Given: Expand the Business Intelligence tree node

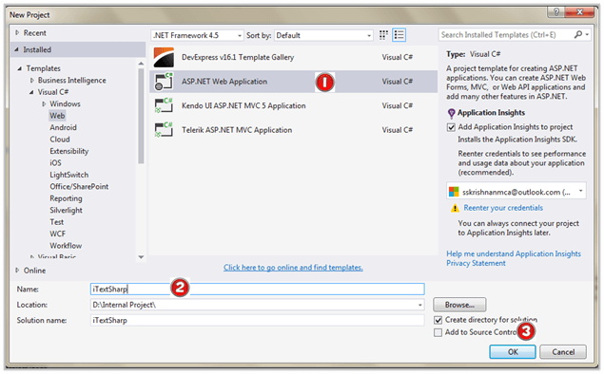Looking at the screenshot, I should [x=32, y=81].
